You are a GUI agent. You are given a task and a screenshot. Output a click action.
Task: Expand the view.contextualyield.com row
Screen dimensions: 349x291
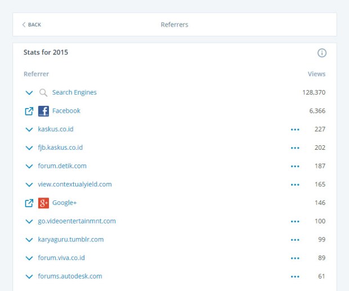(29, 185)
